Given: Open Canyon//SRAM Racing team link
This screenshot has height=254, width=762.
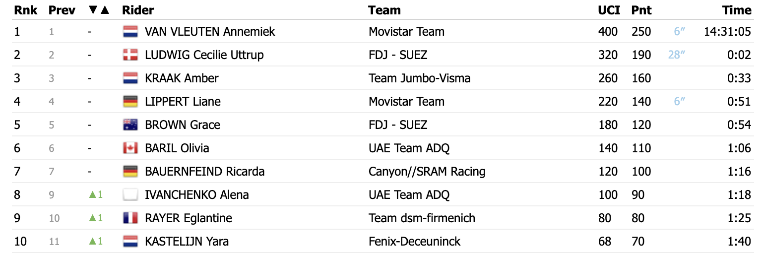Looking at the screenshot, I should click(x=427, y=172).
